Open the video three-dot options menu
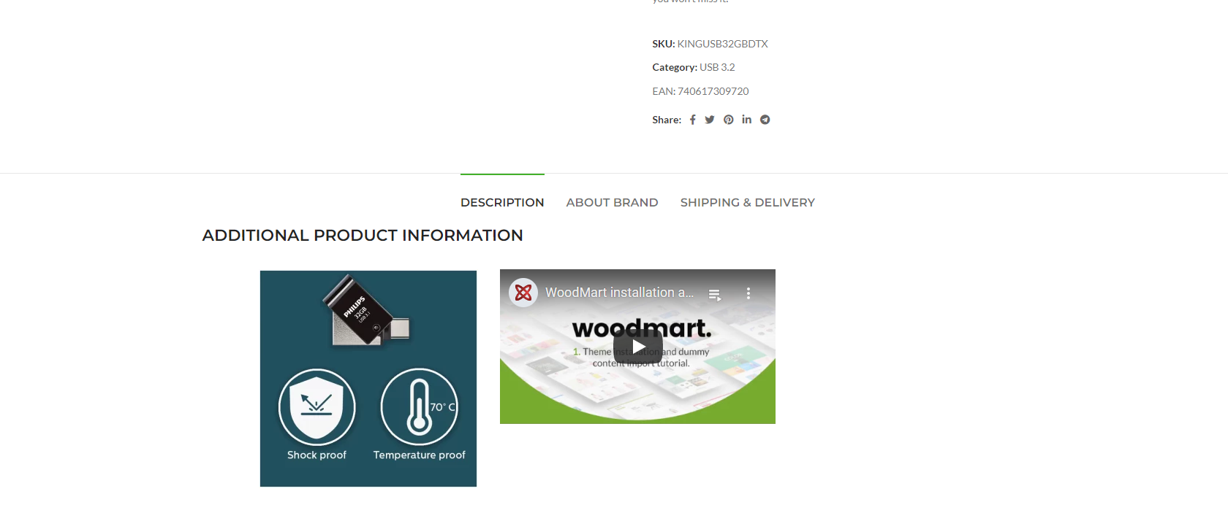 point(748,293)
